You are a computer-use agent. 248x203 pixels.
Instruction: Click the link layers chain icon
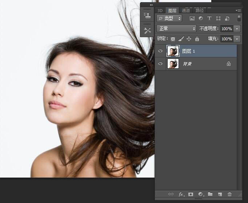(171, 194)
